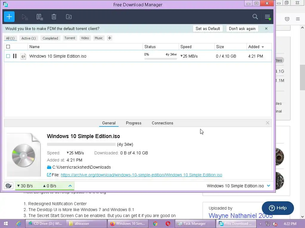
Task: Click the ISO file icon in download row
Action: click(x=23, y=56)
